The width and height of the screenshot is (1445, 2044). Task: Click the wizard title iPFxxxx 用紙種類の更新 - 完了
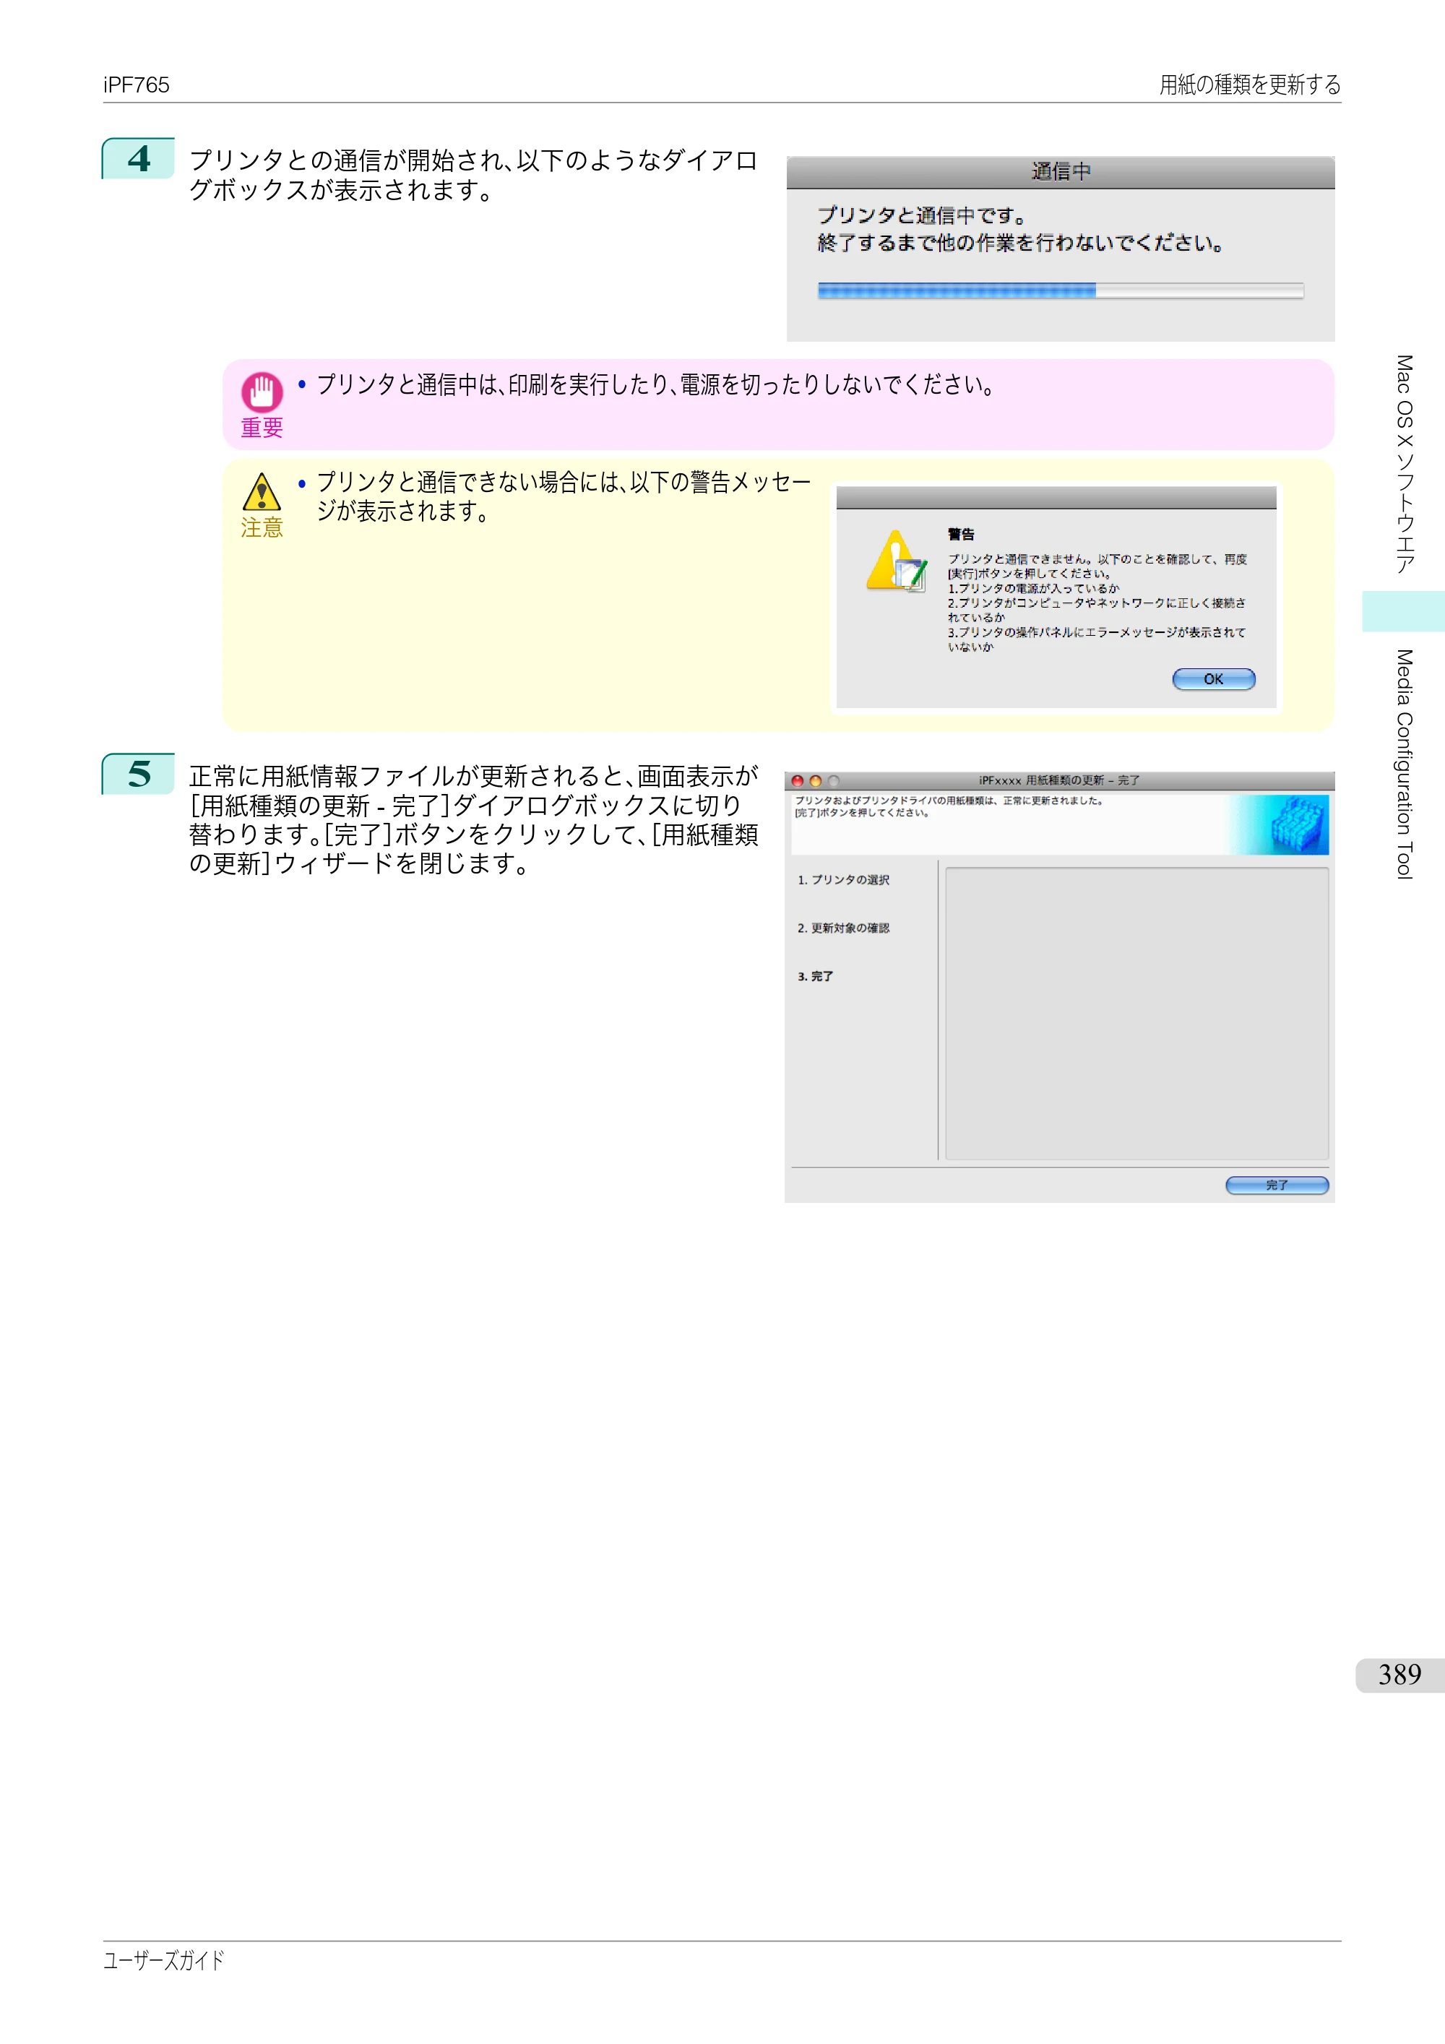click(x=1058, y=780)
